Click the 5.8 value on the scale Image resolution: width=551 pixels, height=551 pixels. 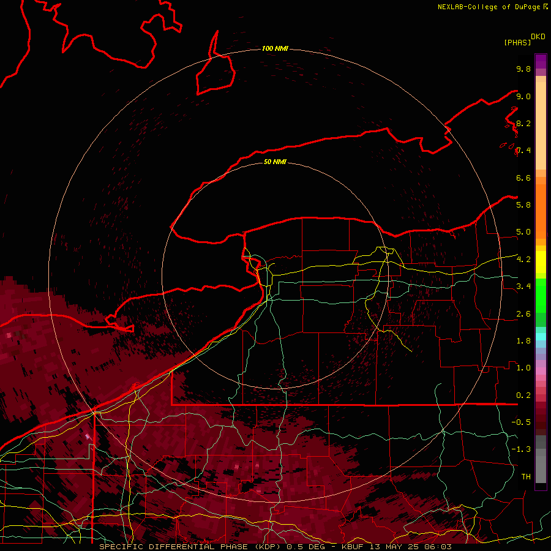pyautogui.click(x=523, y=205)
